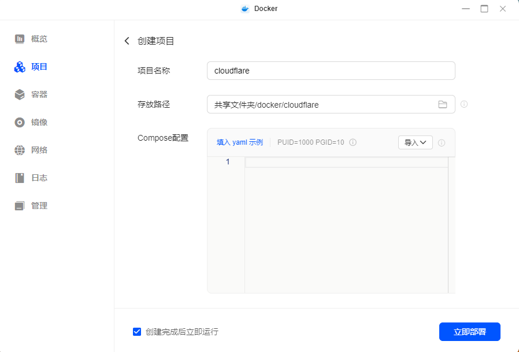
Task: Click the Management (管理) sidebar icon
Action: 20,206
